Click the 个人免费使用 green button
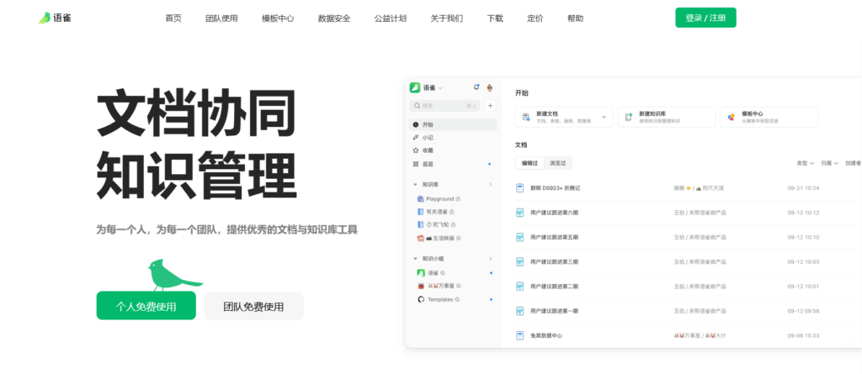 pos(146,306)
